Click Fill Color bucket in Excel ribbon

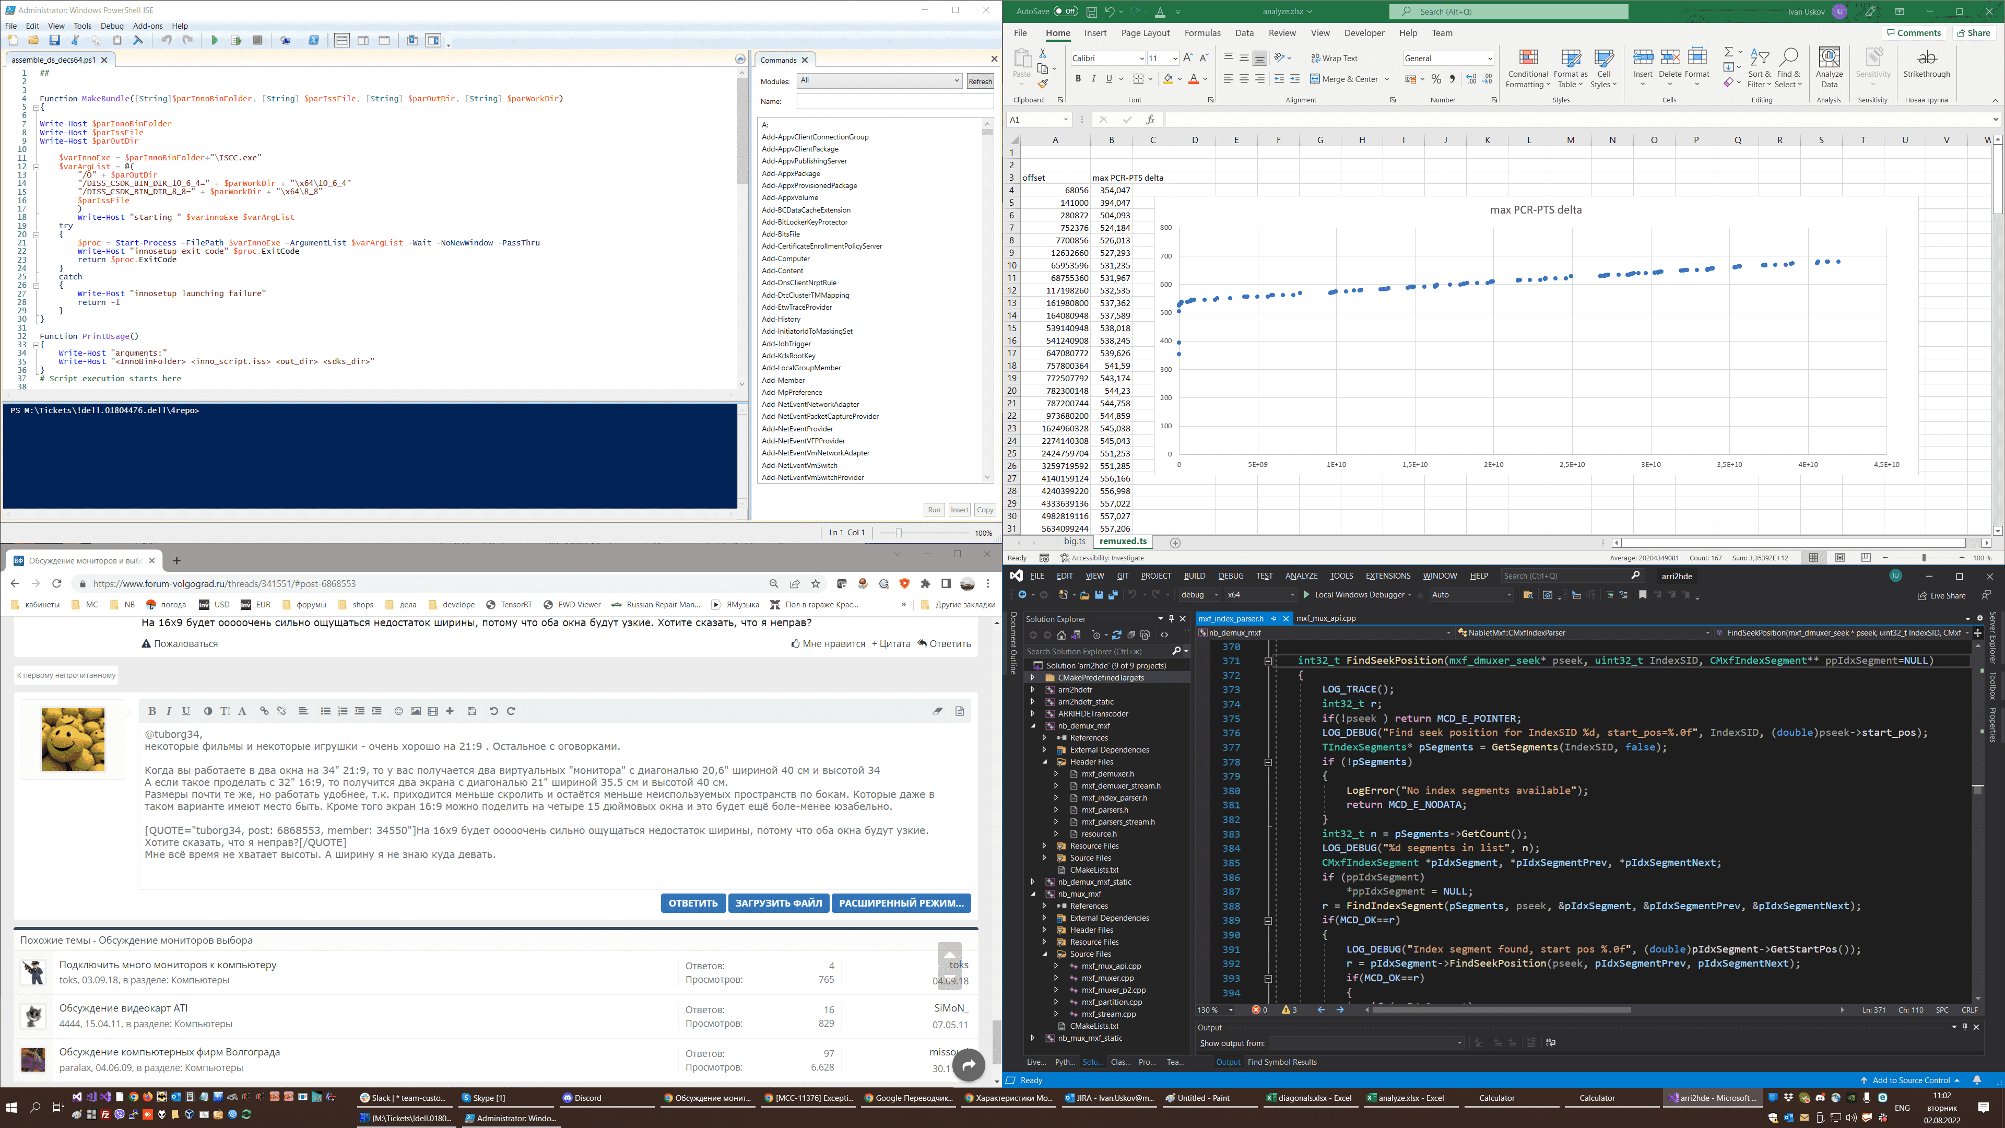point(1167,79)
